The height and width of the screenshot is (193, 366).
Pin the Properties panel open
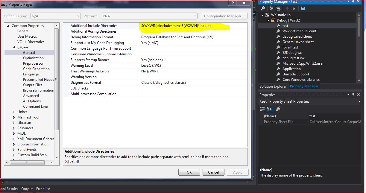click(x=353, y=95)
